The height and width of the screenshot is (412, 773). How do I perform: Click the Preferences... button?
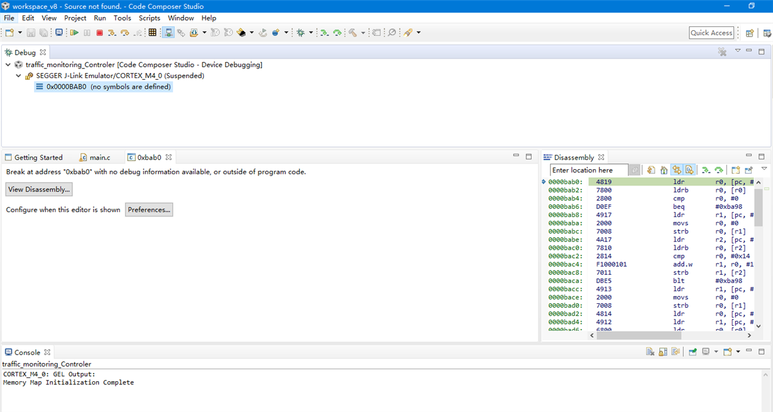tap(149, 209)
